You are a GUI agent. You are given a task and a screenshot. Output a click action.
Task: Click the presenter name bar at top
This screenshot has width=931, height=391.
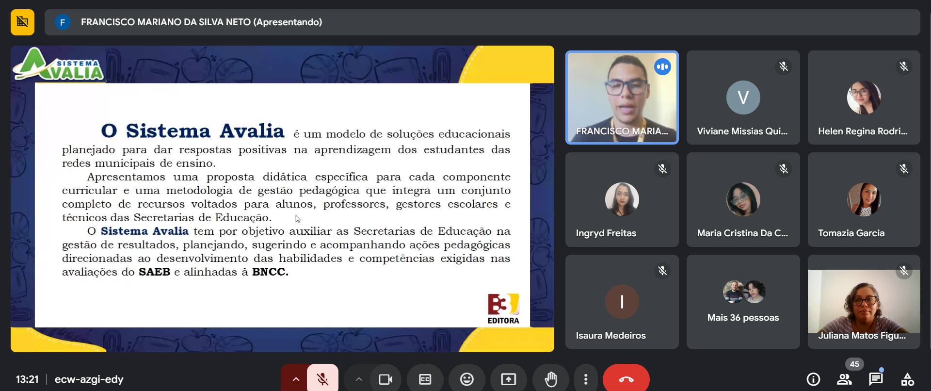click(482, 22)
